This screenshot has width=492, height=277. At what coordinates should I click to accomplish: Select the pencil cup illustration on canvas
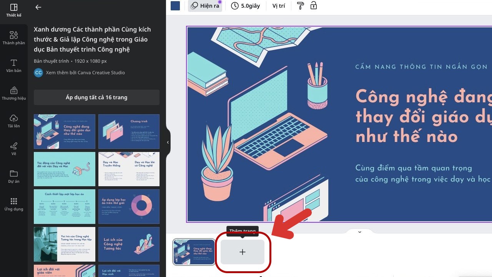(x=317, y=85)
